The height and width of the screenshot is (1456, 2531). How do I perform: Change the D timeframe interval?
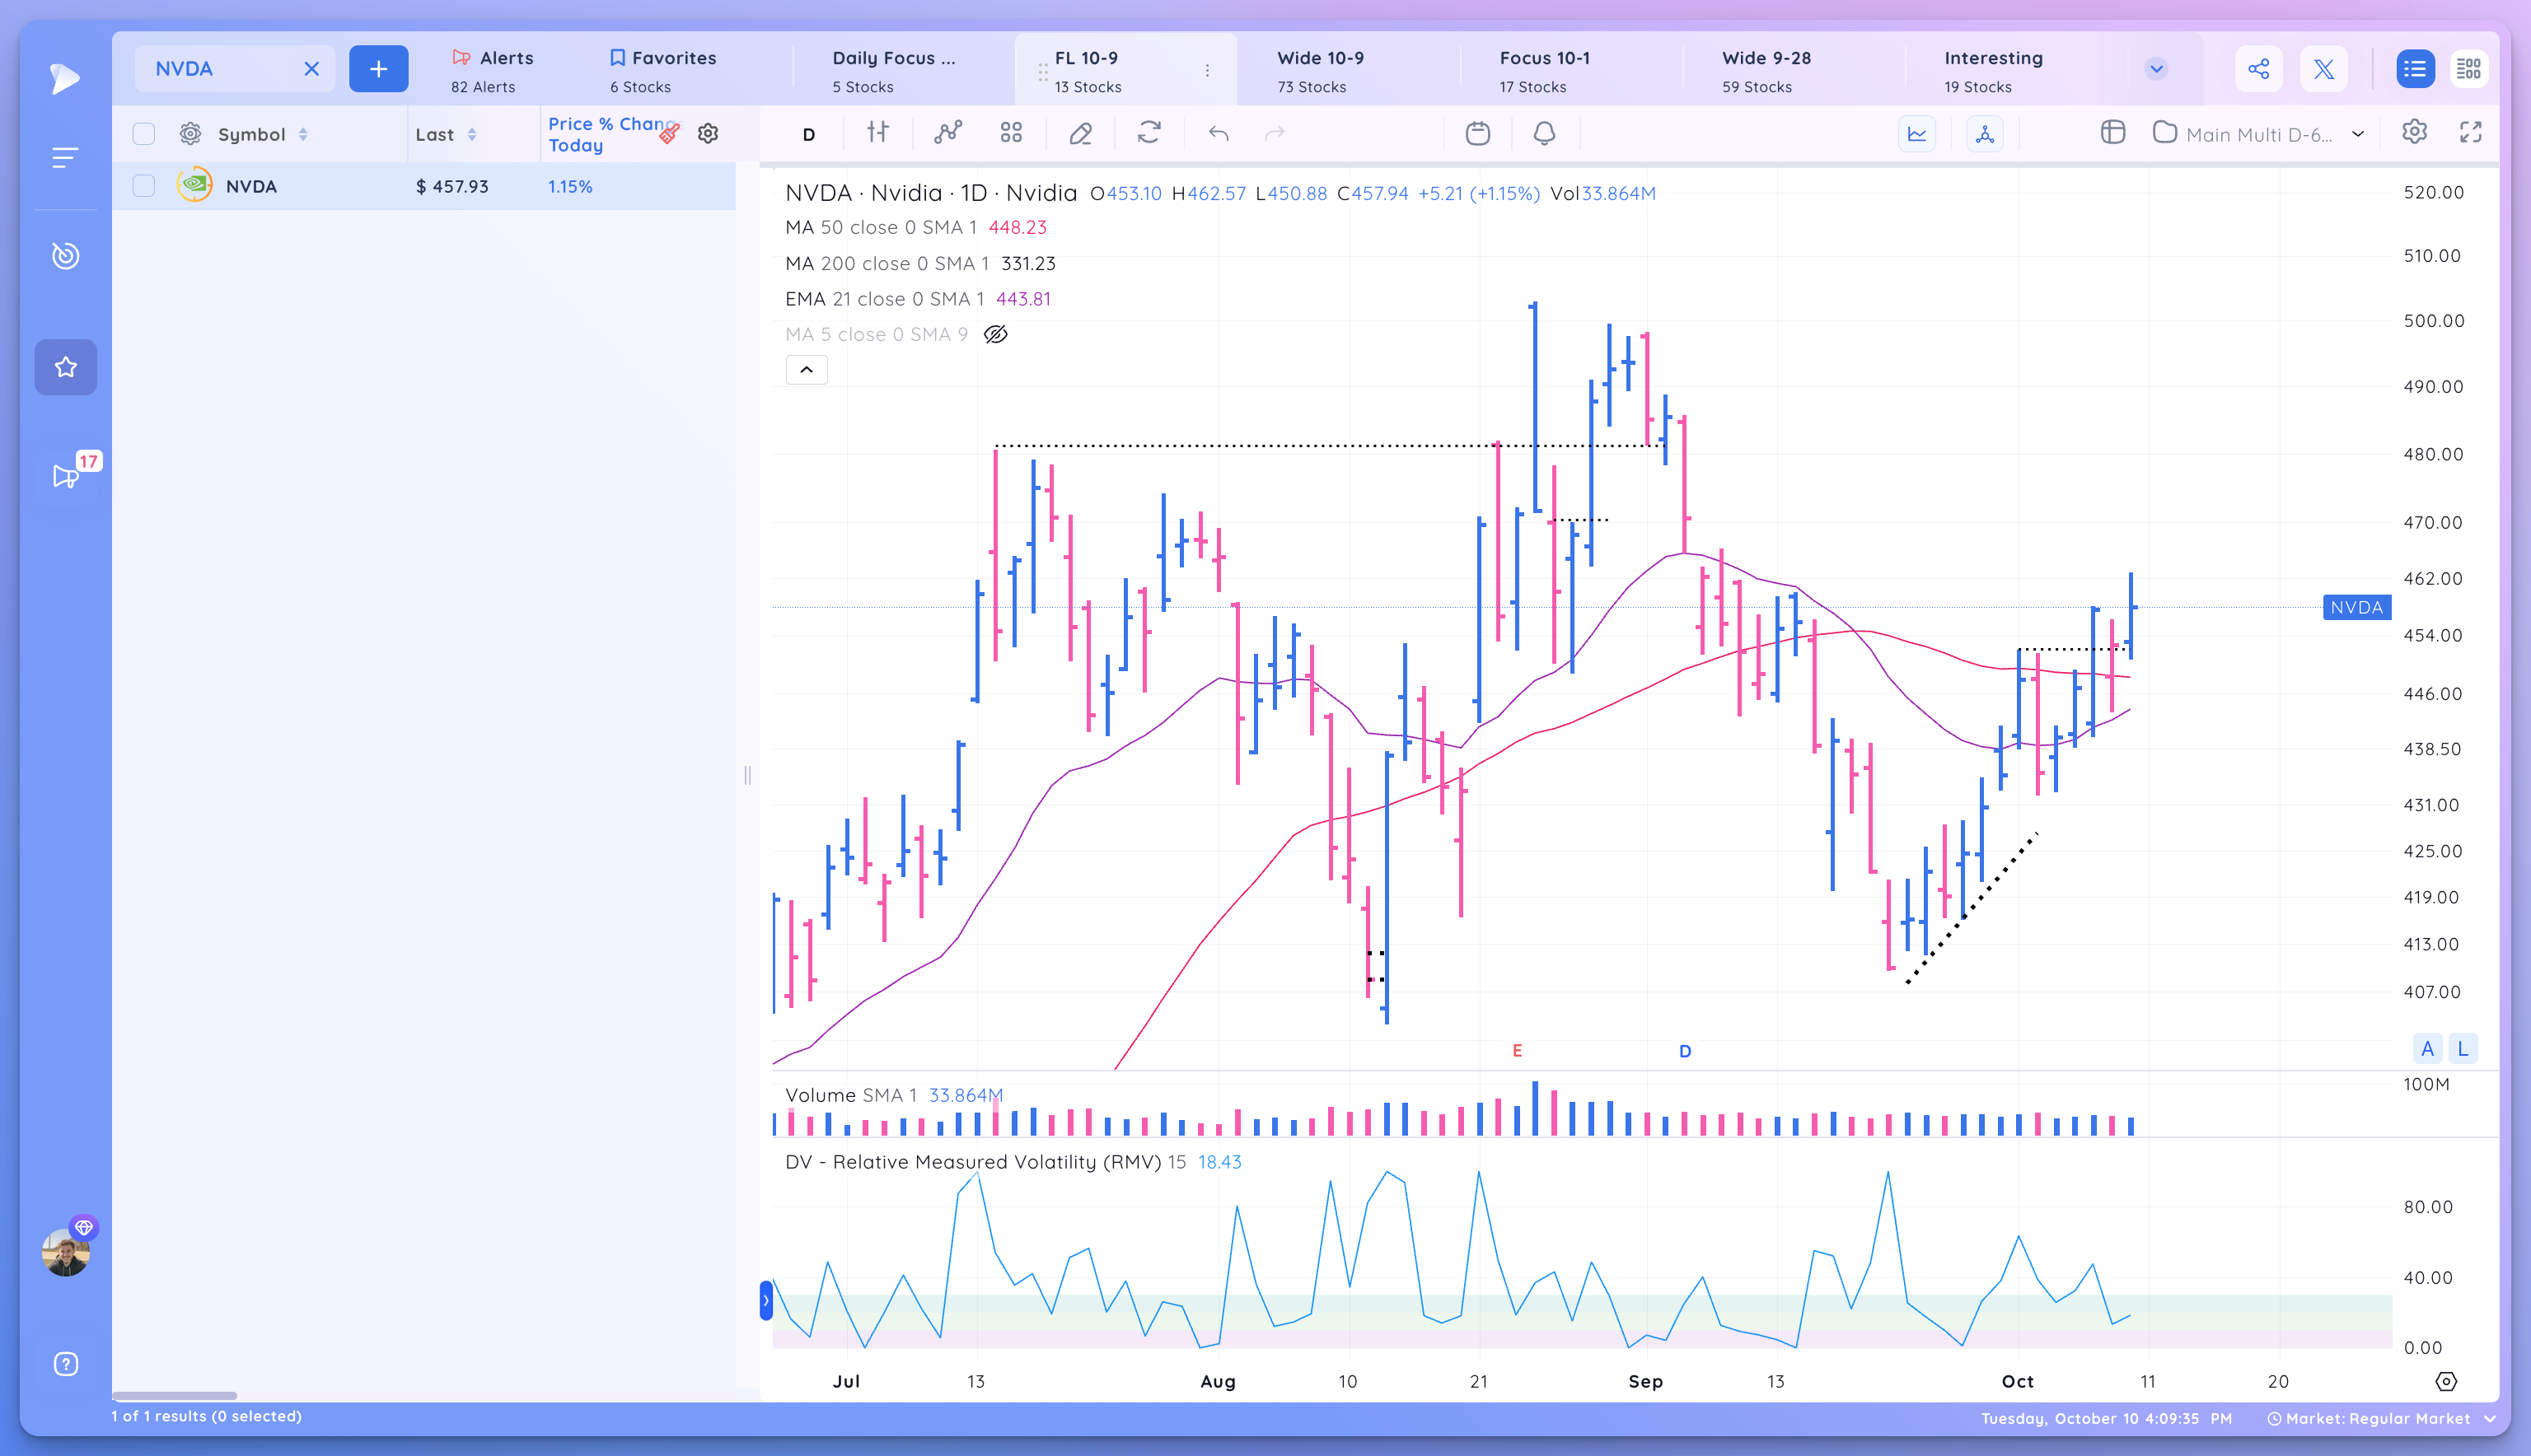[808, 134]
